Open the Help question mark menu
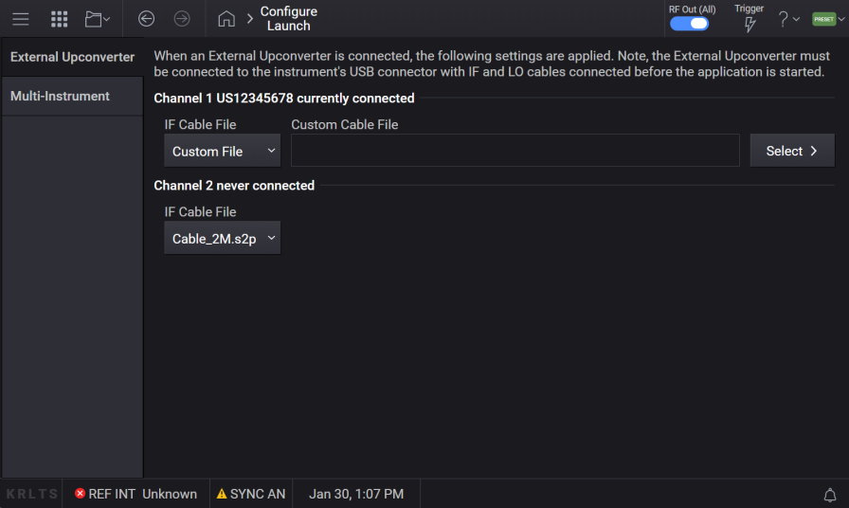The height and width of the screenshot is (508, 849). coord(788,19)
